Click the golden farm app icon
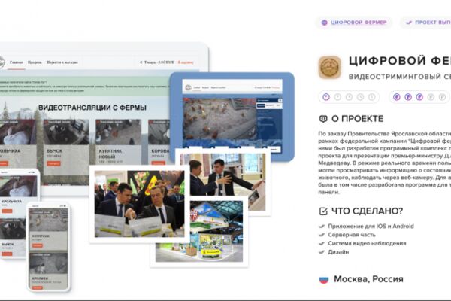This screenshot has width=451, height=301. point(330,68)
